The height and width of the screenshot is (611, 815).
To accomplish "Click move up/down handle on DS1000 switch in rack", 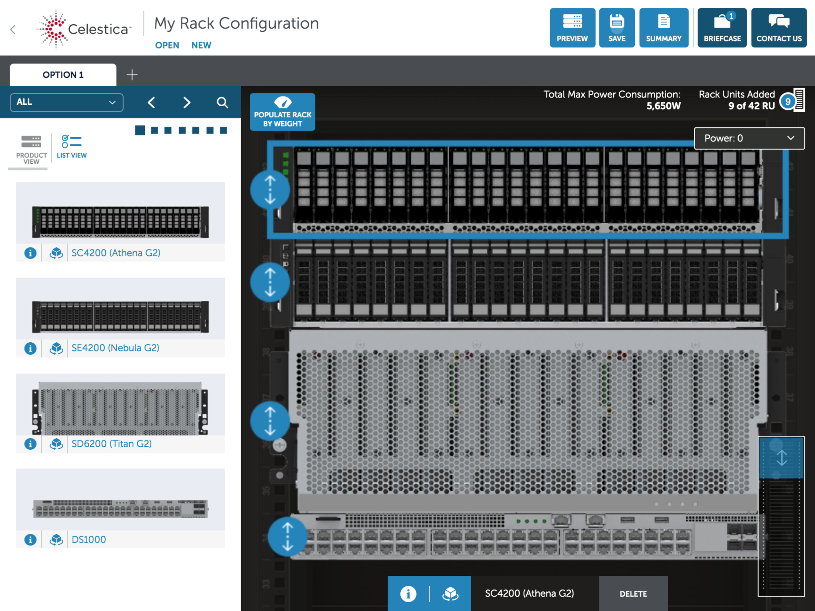I will coord(288,537).
